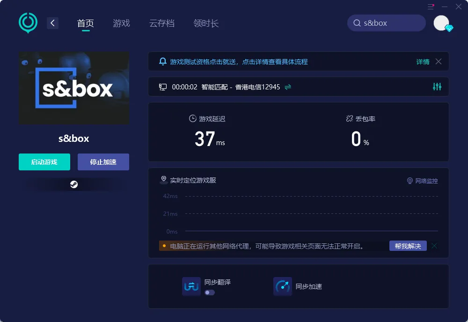
Task: Click 启动游戏 to launch the game
Action: tap(44, 162)
